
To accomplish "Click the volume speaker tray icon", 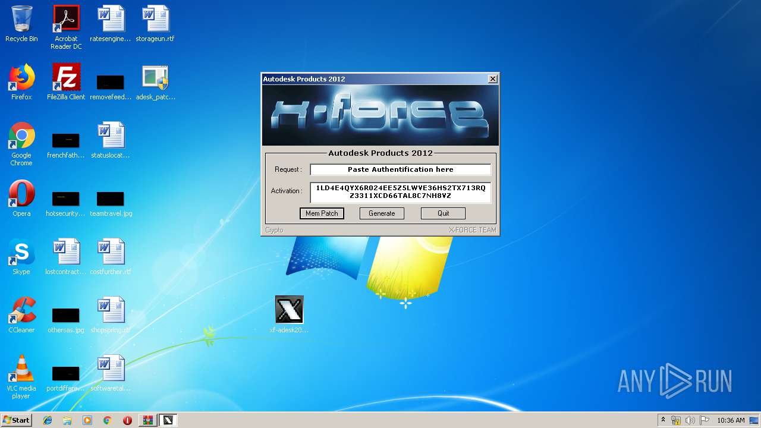I will pyautogui.click(x=690, y=420).
